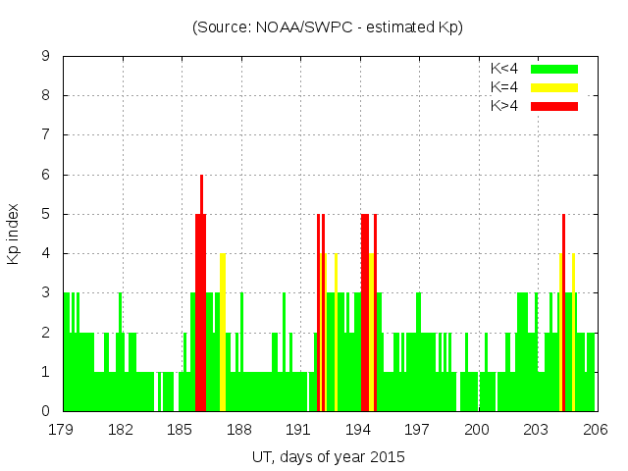Click the red K>4 legend swatch
Viewport: 628px width, 471px height.
[554, 106]
